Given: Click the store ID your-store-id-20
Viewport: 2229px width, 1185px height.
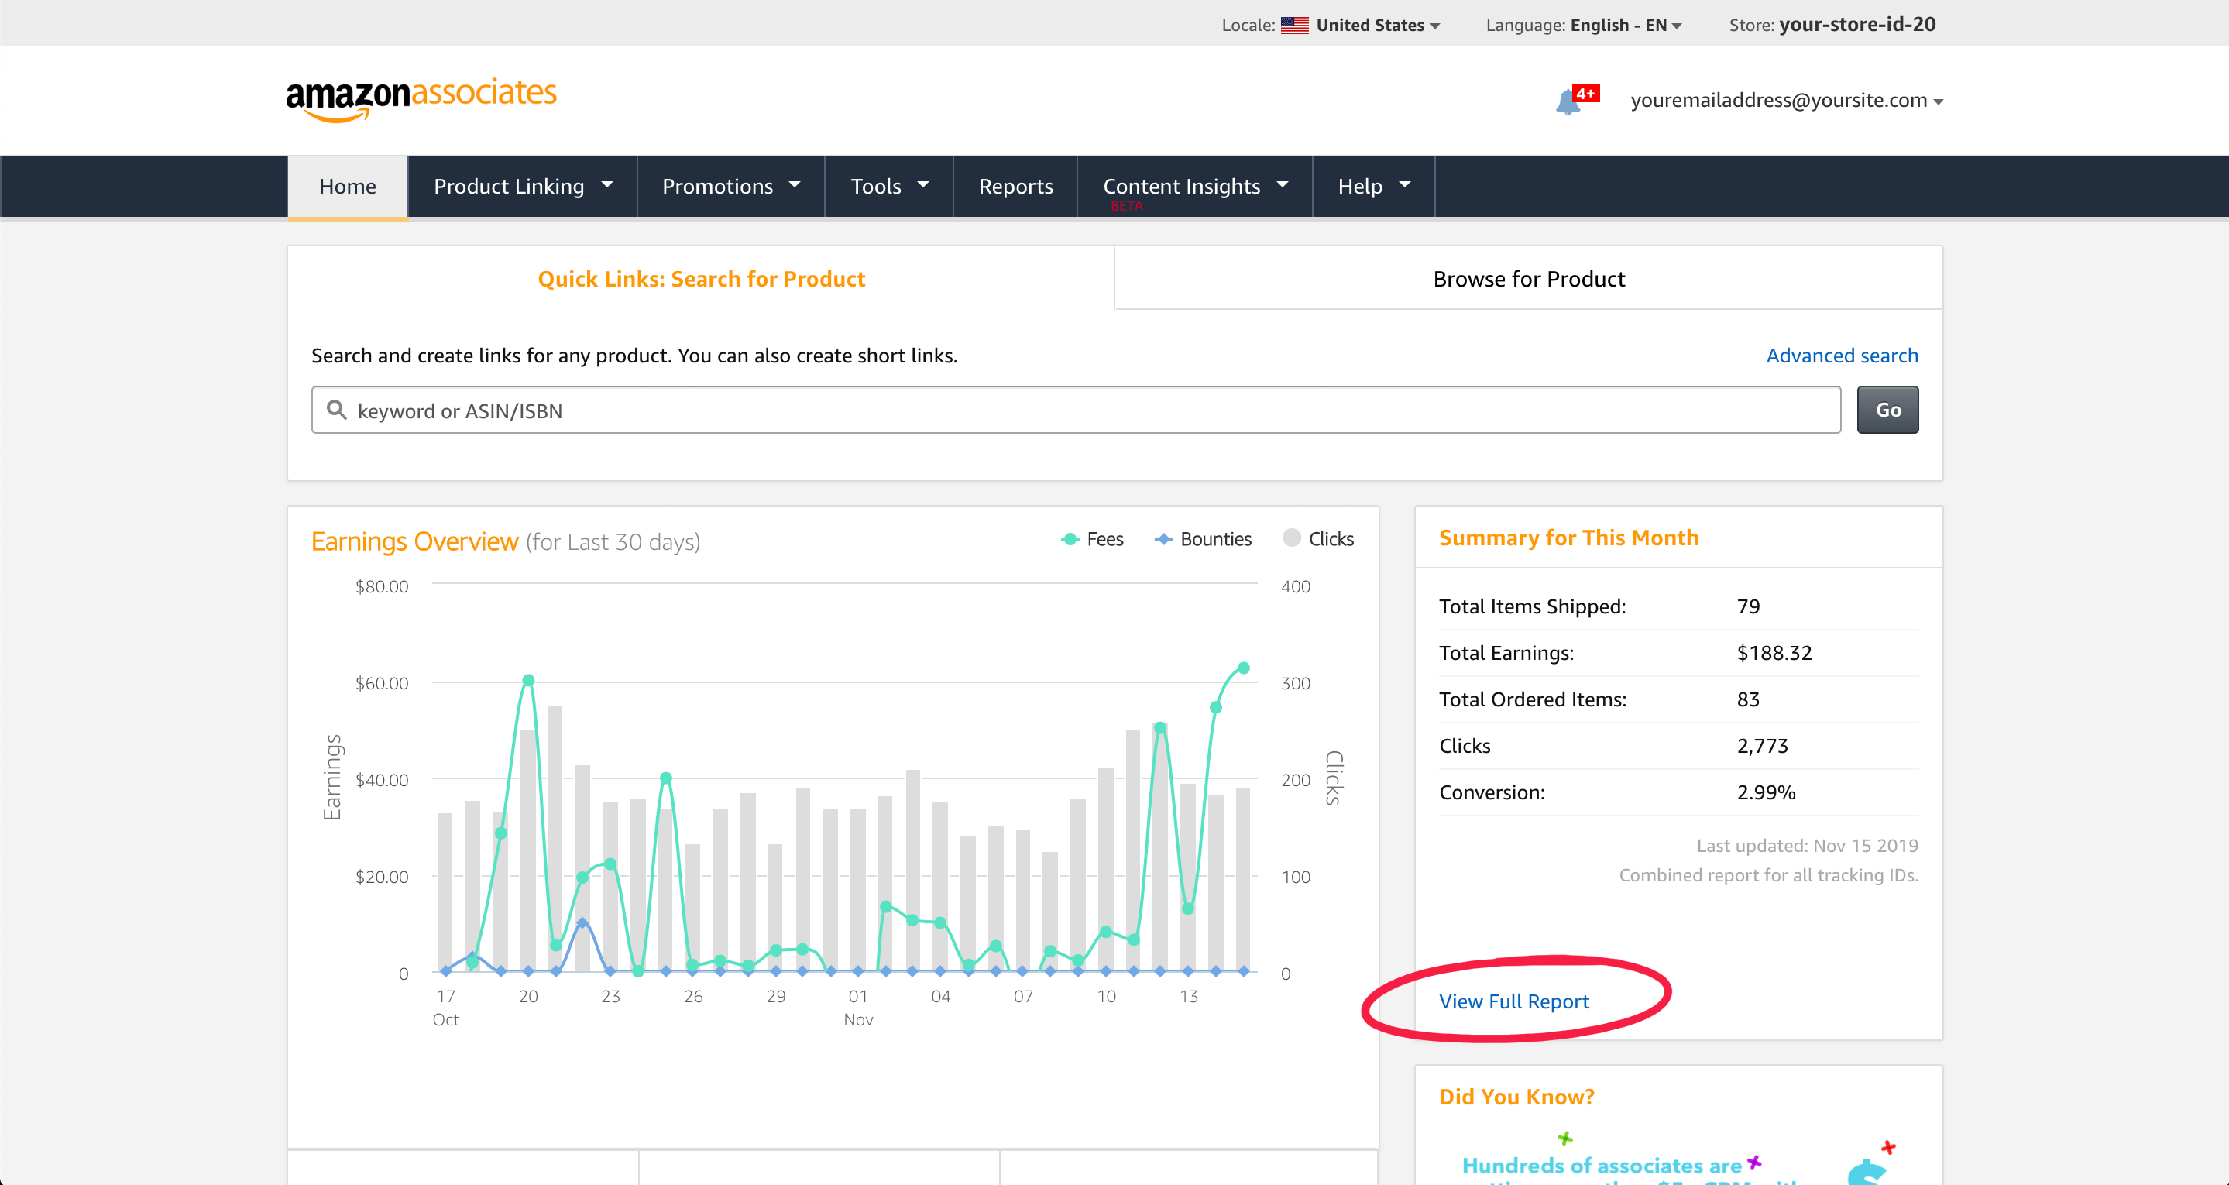Looking at the screenshot, I should point(1857,24).
